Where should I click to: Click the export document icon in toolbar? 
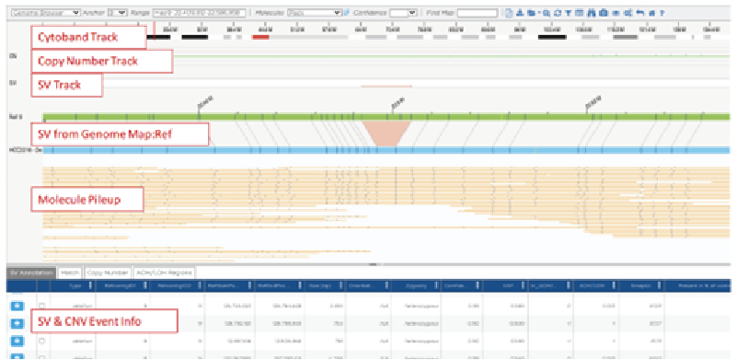509,13
